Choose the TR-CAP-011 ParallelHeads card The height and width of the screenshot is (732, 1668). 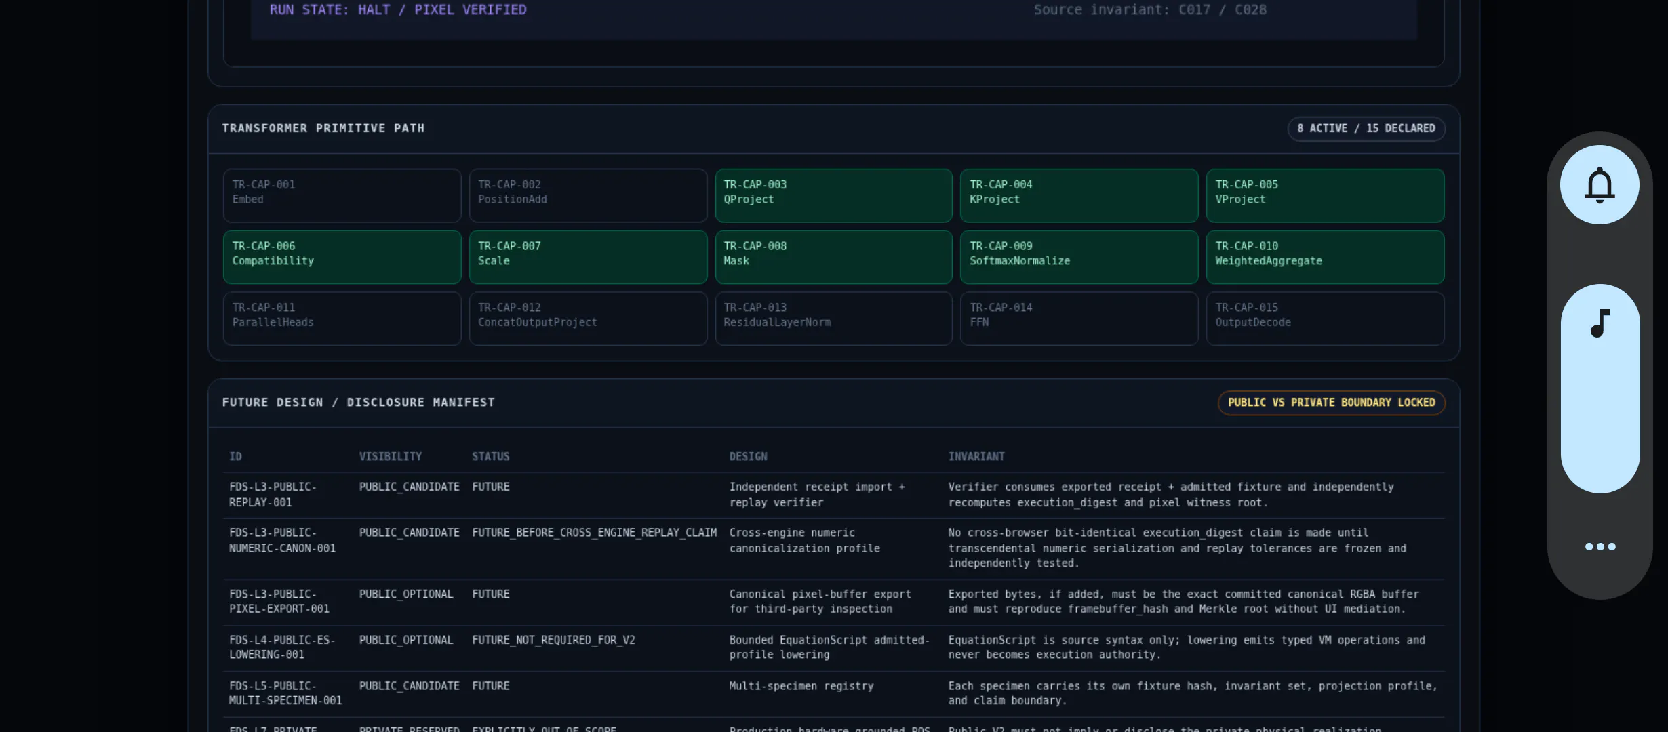point(342,319)
